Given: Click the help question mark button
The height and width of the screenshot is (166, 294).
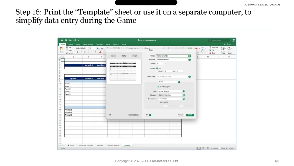Looking at the screenshot, I should (110, 115).
